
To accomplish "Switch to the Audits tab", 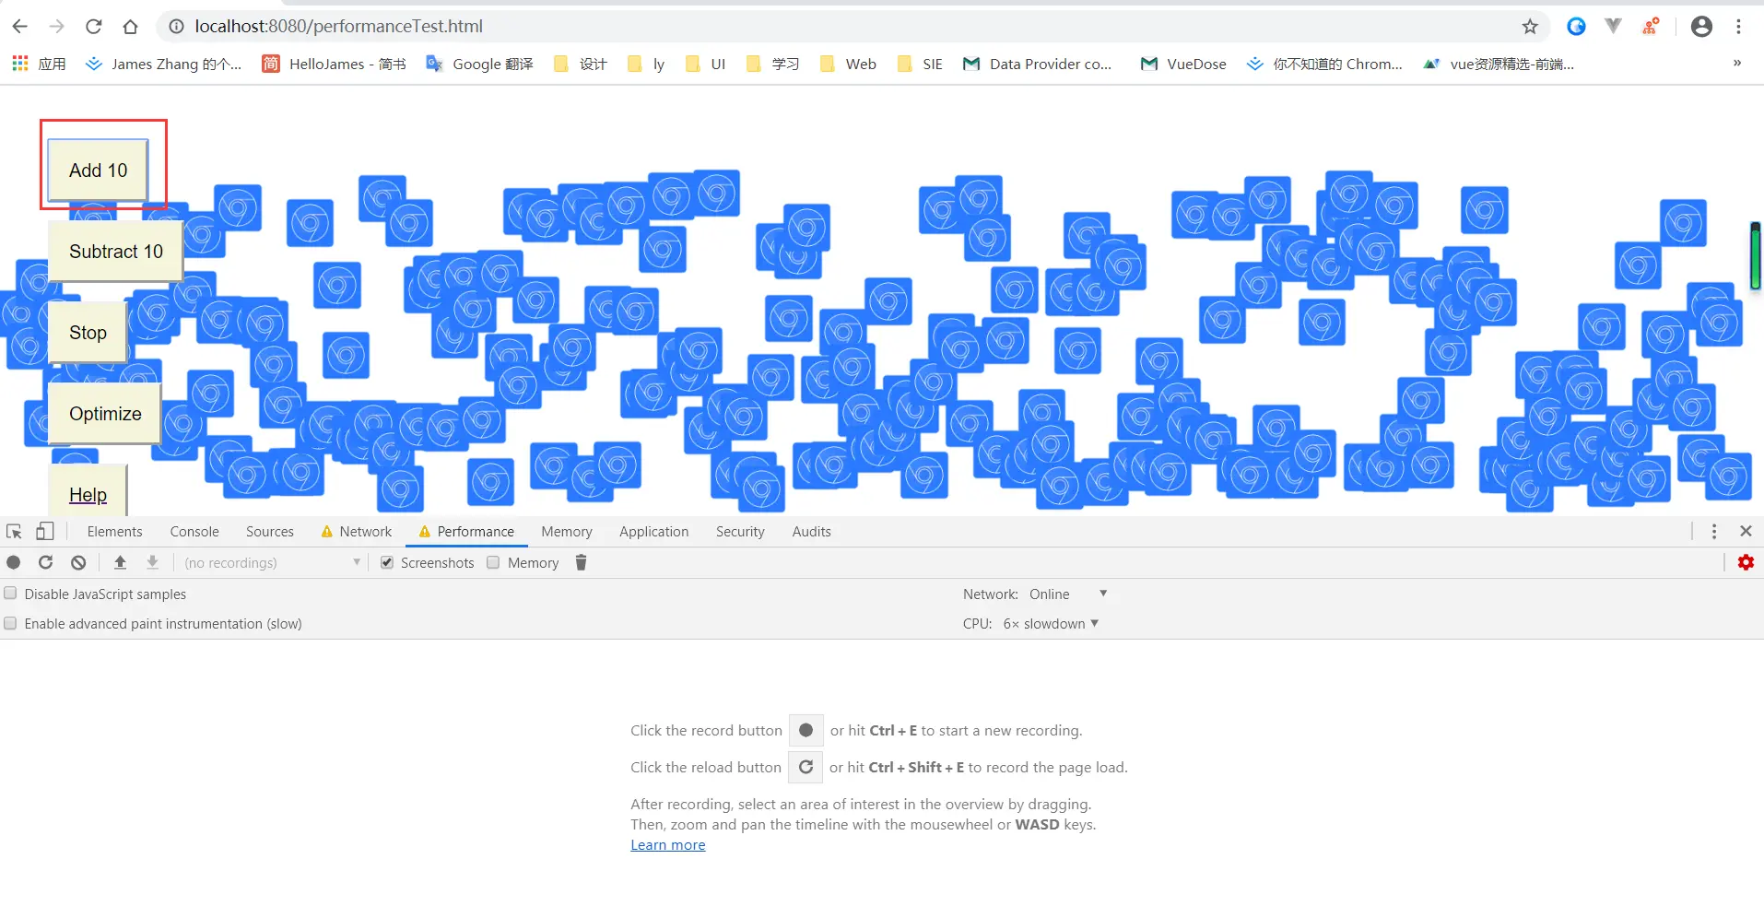I will coord(812,532).
